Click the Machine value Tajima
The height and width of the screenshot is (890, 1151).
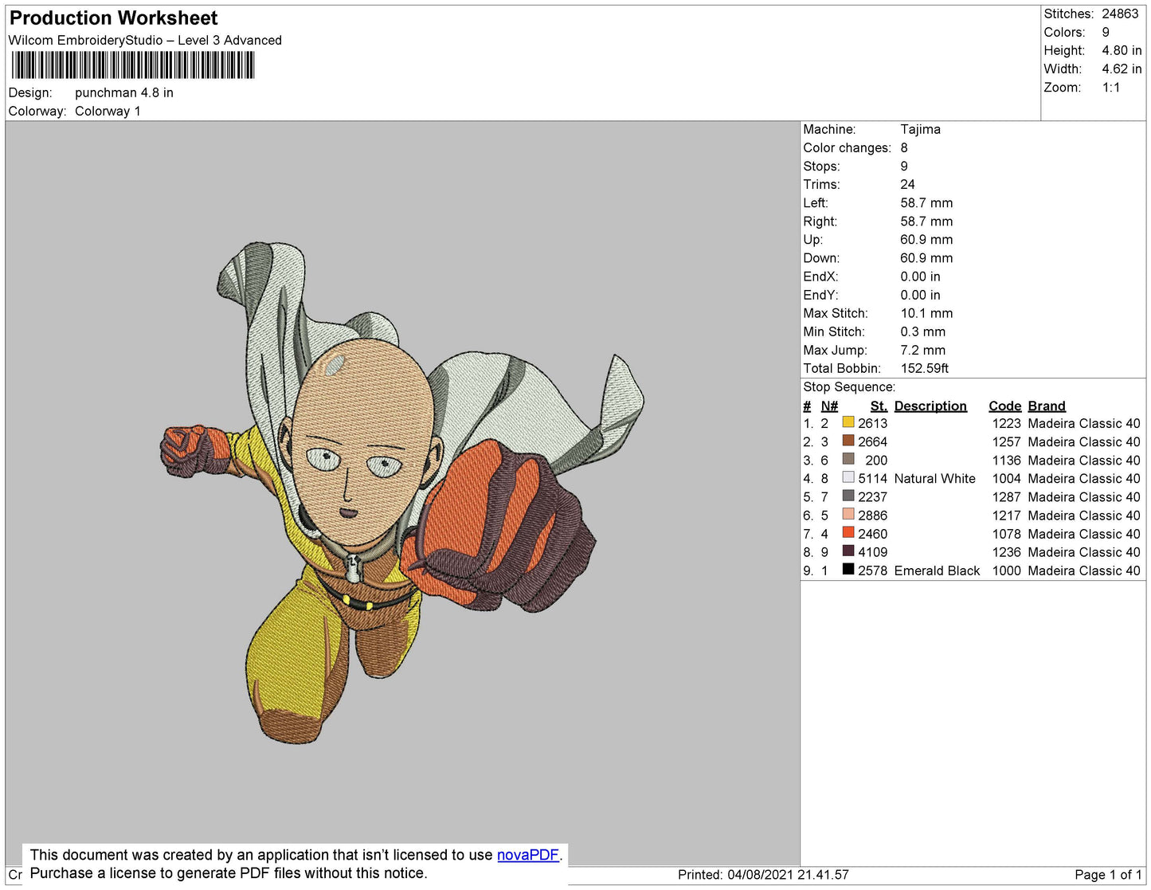(920, 129)
